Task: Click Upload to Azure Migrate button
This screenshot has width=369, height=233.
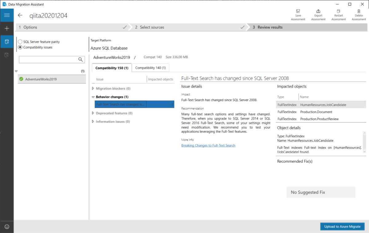Action: [x=342, y=227]
